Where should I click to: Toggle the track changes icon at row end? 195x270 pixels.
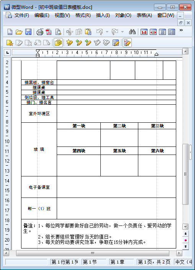click(127, 43)
